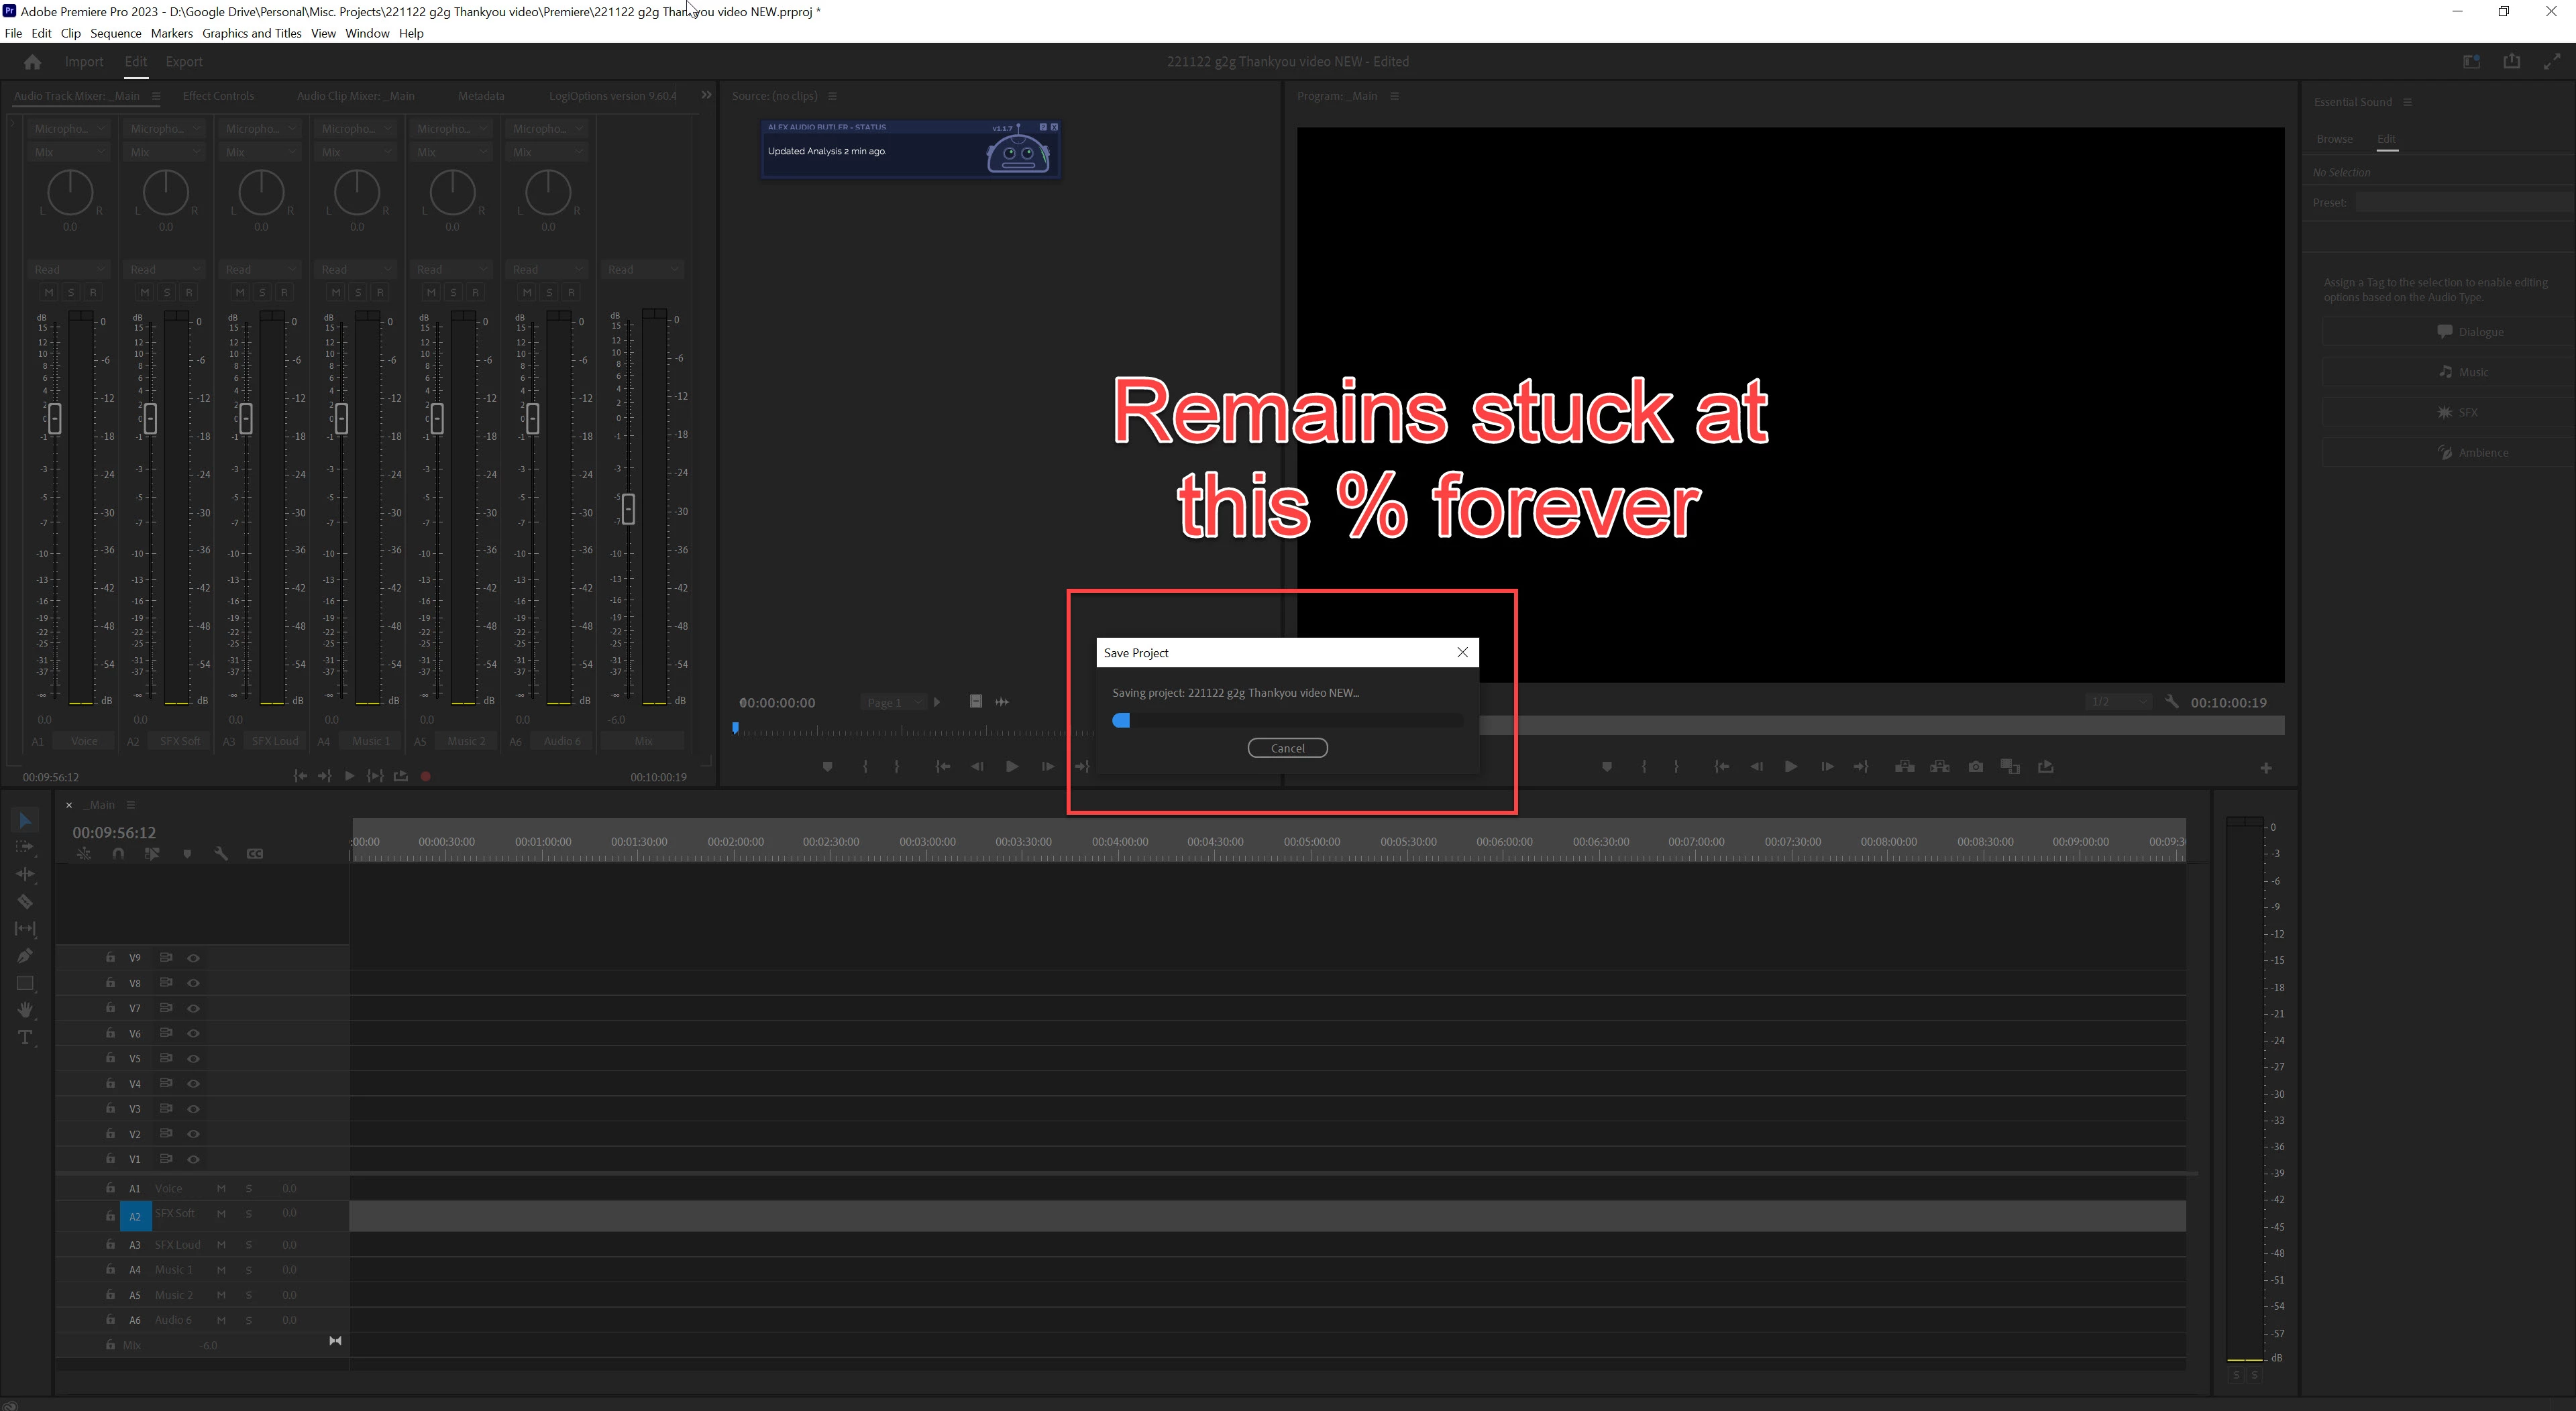The height and width of the screenshot is (1411, 2576).
Task: Click the Selection tool arrow
Action: tap(25, 821)
